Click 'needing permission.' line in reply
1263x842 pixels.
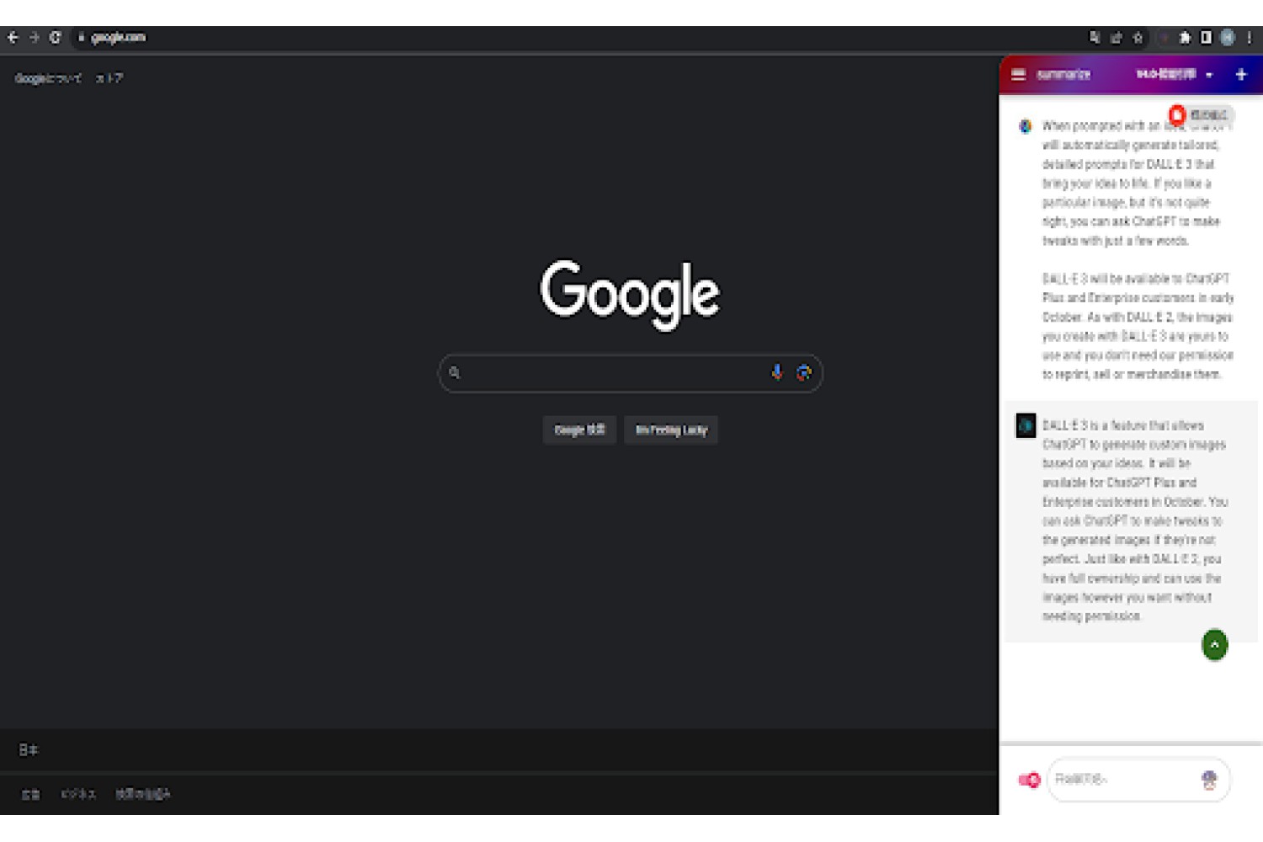(x=1091, y=616)
